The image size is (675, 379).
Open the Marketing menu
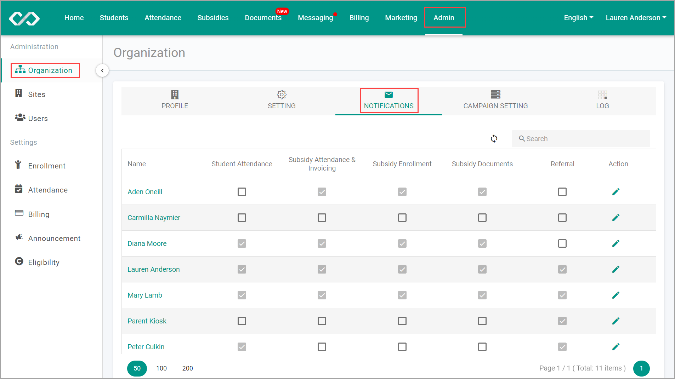coord(401,18)
